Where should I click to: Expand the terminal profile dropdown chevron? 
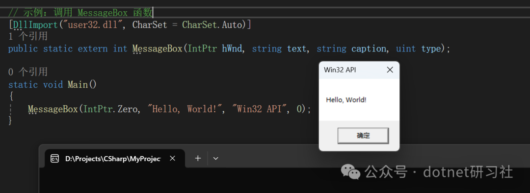click(x=215, y=158)
